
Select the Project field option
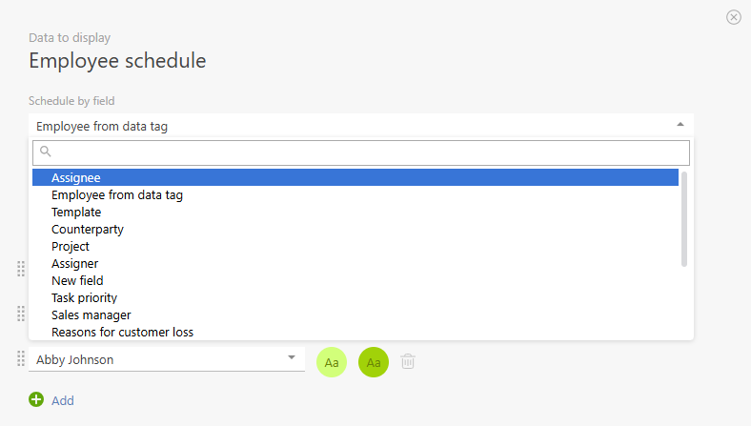coord(71,246)
